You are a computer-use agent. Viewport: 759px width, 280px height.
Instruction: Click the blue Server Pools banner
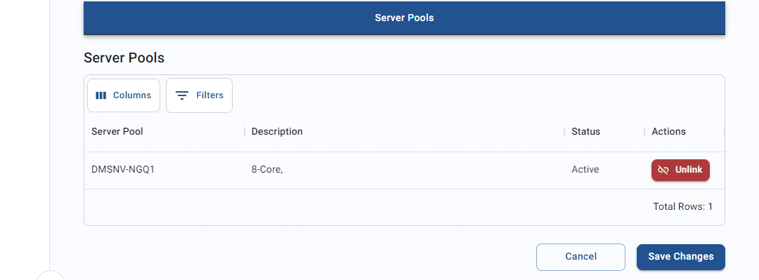(404, 18)
